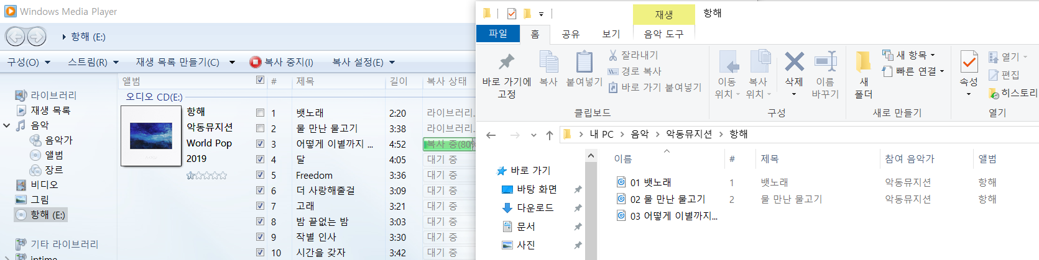
Task: Open the 복사 설정(E) dropdown
Action: point(364,62)
